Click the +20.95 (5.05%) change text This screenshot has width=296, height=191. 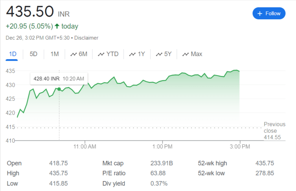pos(30,26)
